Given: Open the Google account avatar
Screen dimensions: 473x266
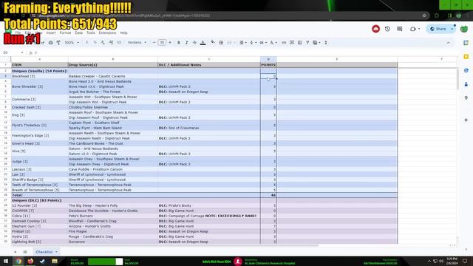Looking at the screenshot, I should coord(464,29).
